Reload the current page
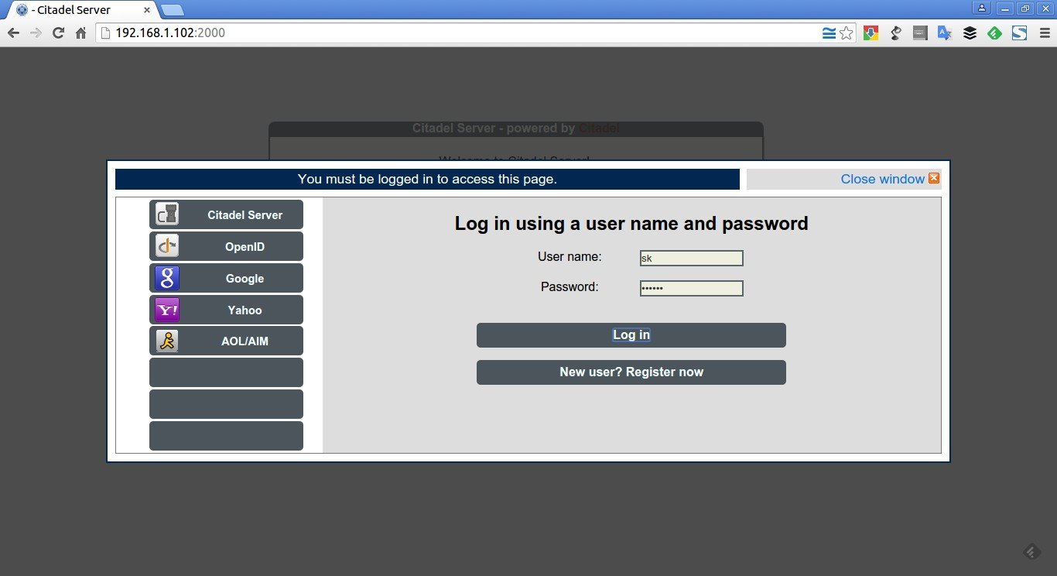 pos(58,33)
